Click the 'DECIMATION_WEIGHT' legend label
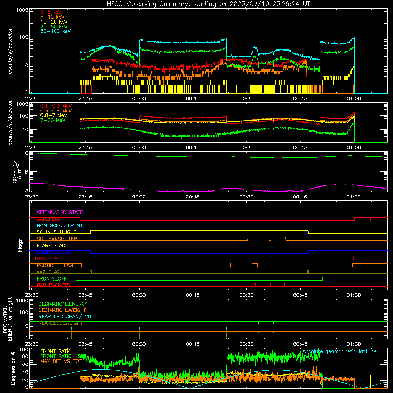Image resolution: width=393 pixels, height=393 pixels. tap(62, 310)
